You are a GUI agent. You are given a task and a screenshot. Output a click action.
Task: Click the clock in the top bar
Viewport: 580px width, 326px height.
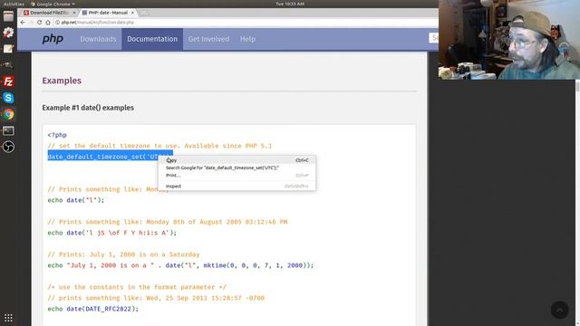click(x=290, y=4)
